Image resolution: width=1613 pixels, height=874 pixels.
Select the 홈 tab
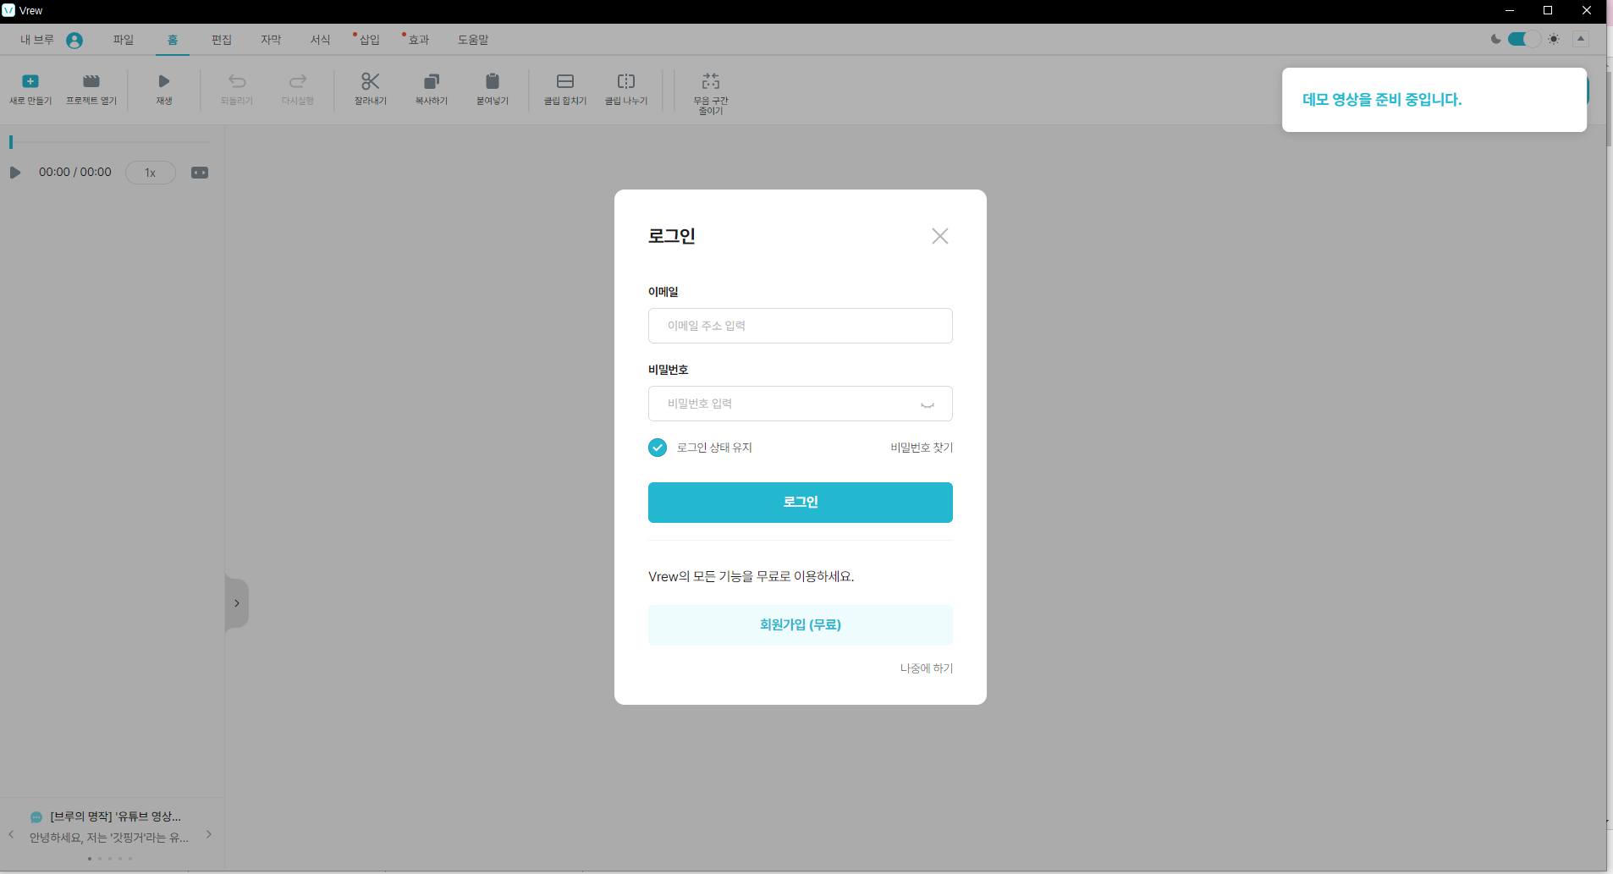(x=173, y=40)
